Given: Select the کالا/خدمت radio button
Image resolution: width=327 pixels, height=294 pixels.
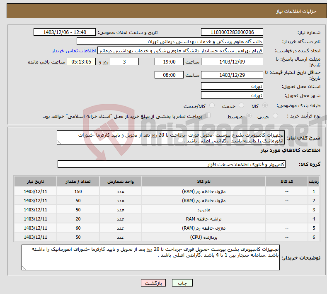Looking at the screenshot, I should tap(212, 105).
